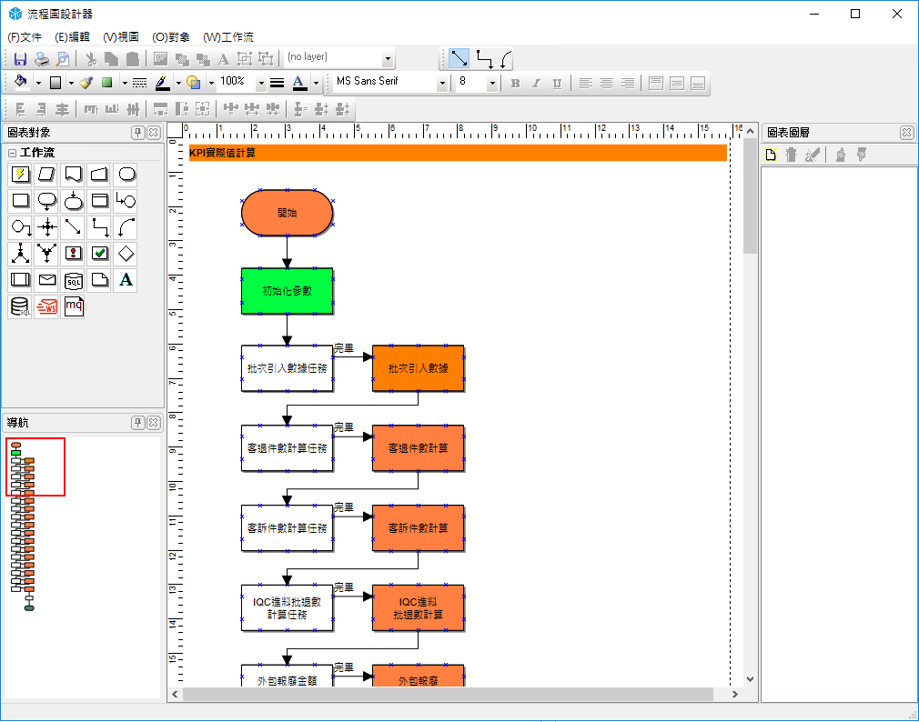Click the font color A swatch
This screenshot has height=722, width=919.
click(299, 83)
